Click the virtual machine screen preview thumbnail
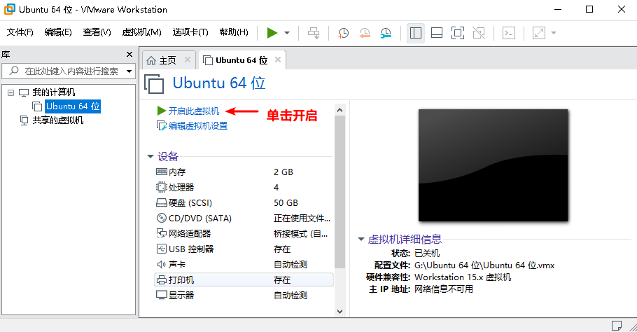 point(493,165)
